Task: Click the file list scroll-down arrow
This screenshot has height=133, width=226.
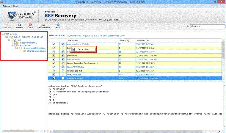Action: pos(223,79)
